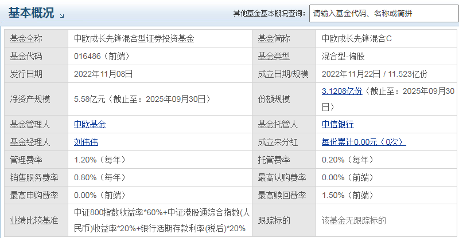Select the 最高认购费率 label
Image resolution: width=459 pixels, height=238 pixels.
coord(282,177)
